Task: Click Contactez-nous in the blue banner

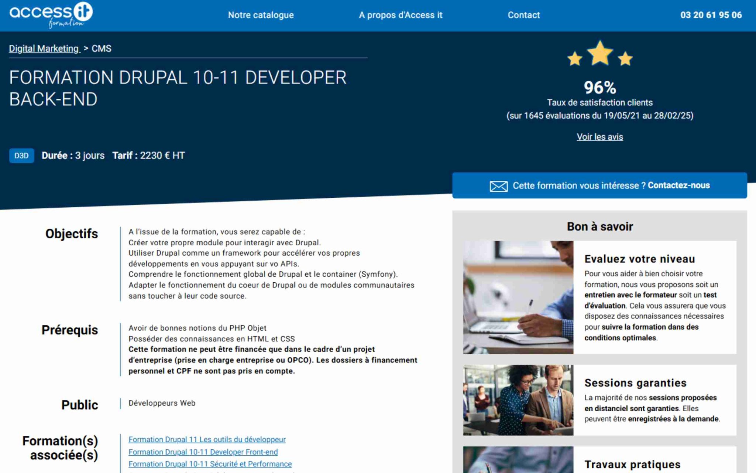Action: (x=679, y=186)
